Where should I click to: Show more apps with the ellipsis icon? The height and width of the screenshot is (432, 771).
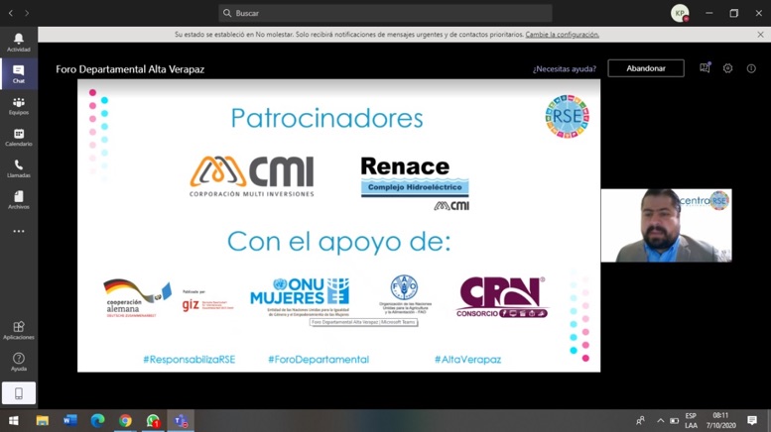click(x=19, y=231)
